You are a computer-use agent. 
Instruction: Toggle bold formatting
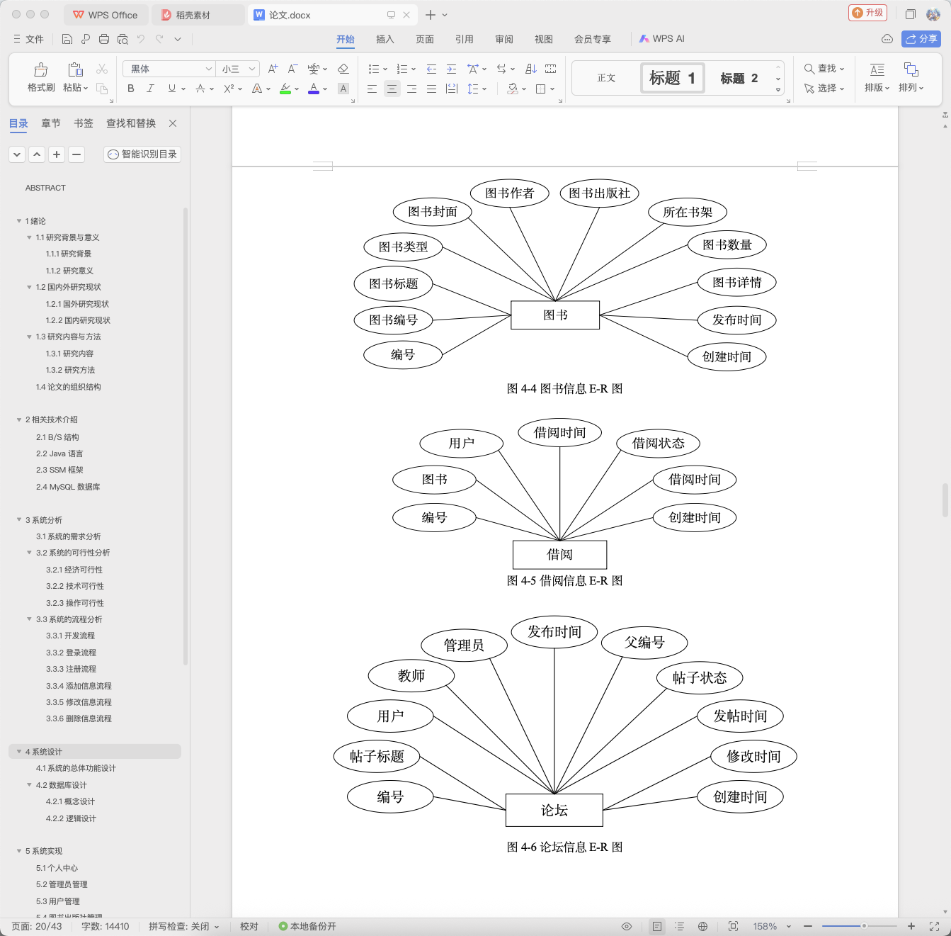click(x=130, y=89)
